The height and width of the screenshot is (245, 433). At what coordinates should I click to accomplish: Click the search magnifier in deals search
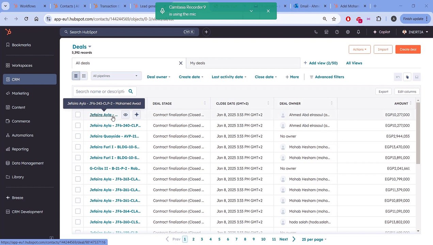click(131, 91)
